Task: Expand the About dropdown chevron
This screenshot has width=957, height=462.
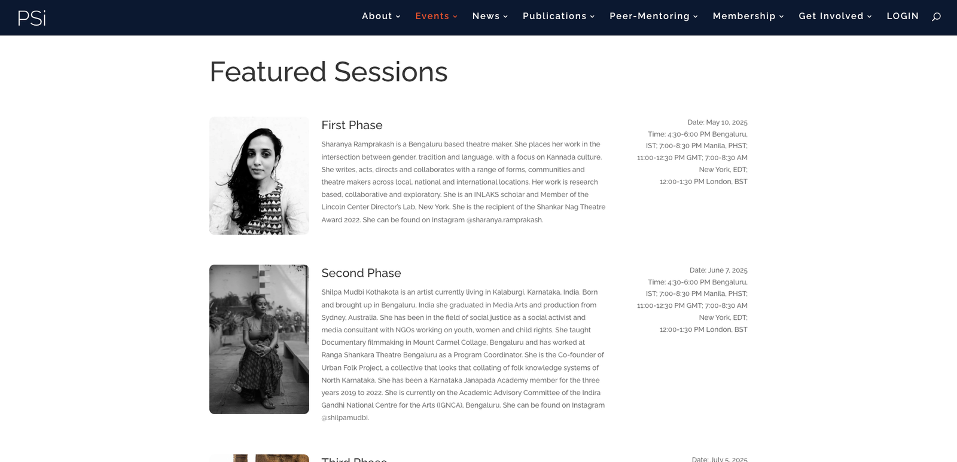Action: click(398, 17)
